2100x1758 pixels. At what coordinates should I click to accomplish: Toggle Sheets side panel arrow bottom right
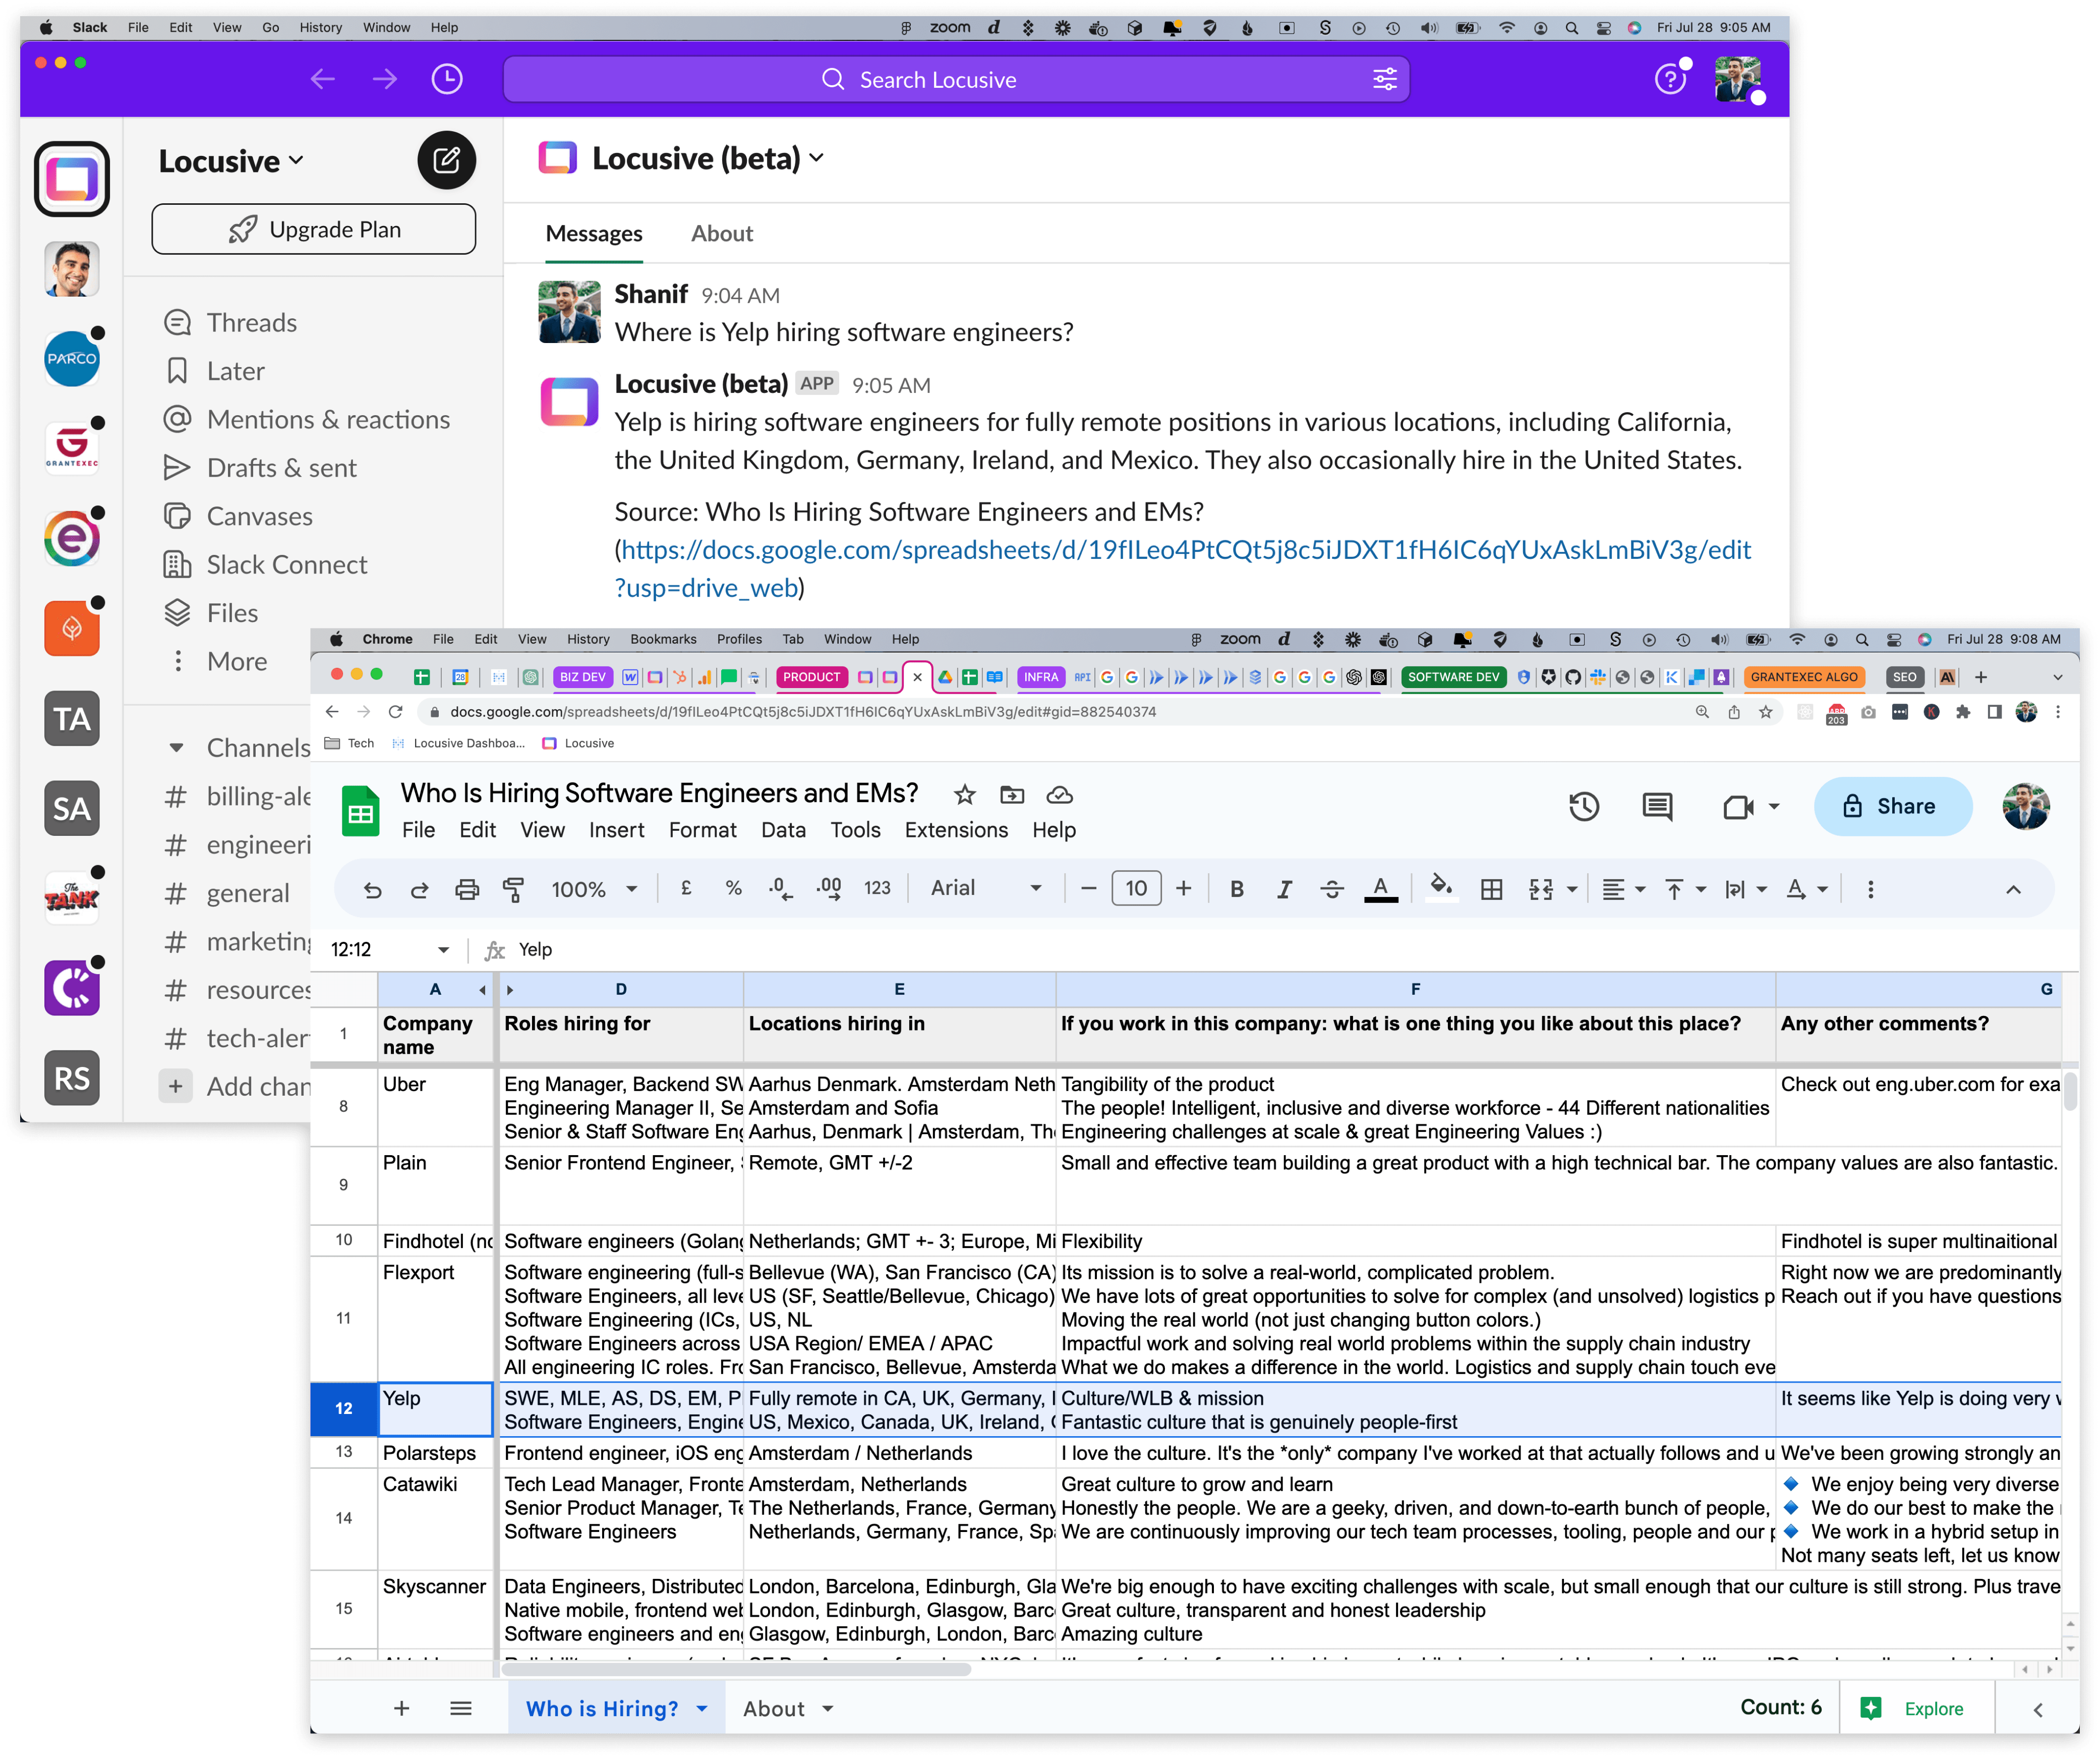point(2037,1709)
